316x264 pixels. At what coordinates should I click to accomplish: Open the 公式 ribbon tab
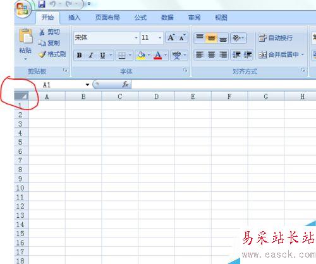tap(140, 18)
